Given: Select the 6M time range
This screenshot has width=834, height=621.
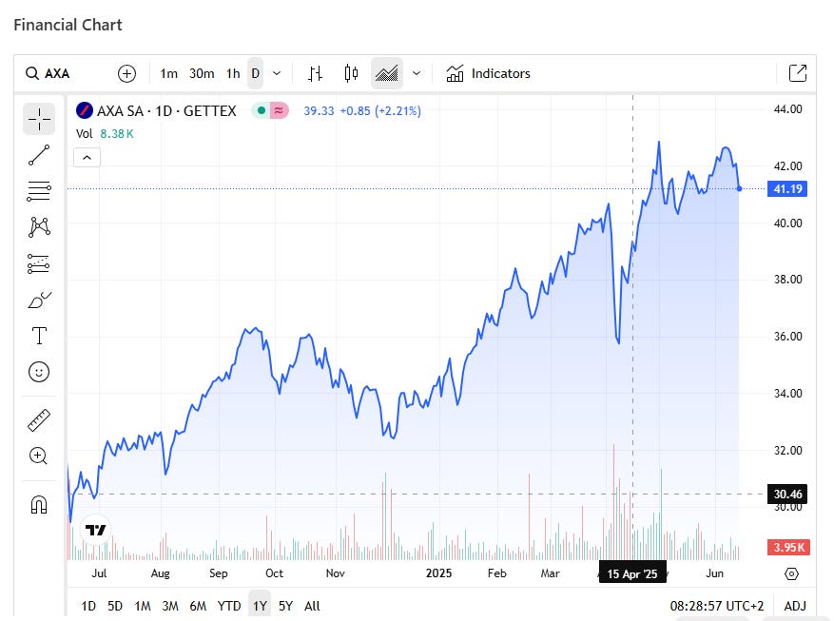Looking at the screenshot, I should [198, 606].
